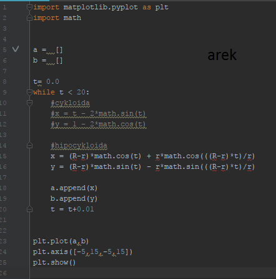Image resolution: width=276 pixels, height=279 pixels.
Task: Click the commented line '#x = t - 2*math.sin(t)'
Action: tap(99, 114)
